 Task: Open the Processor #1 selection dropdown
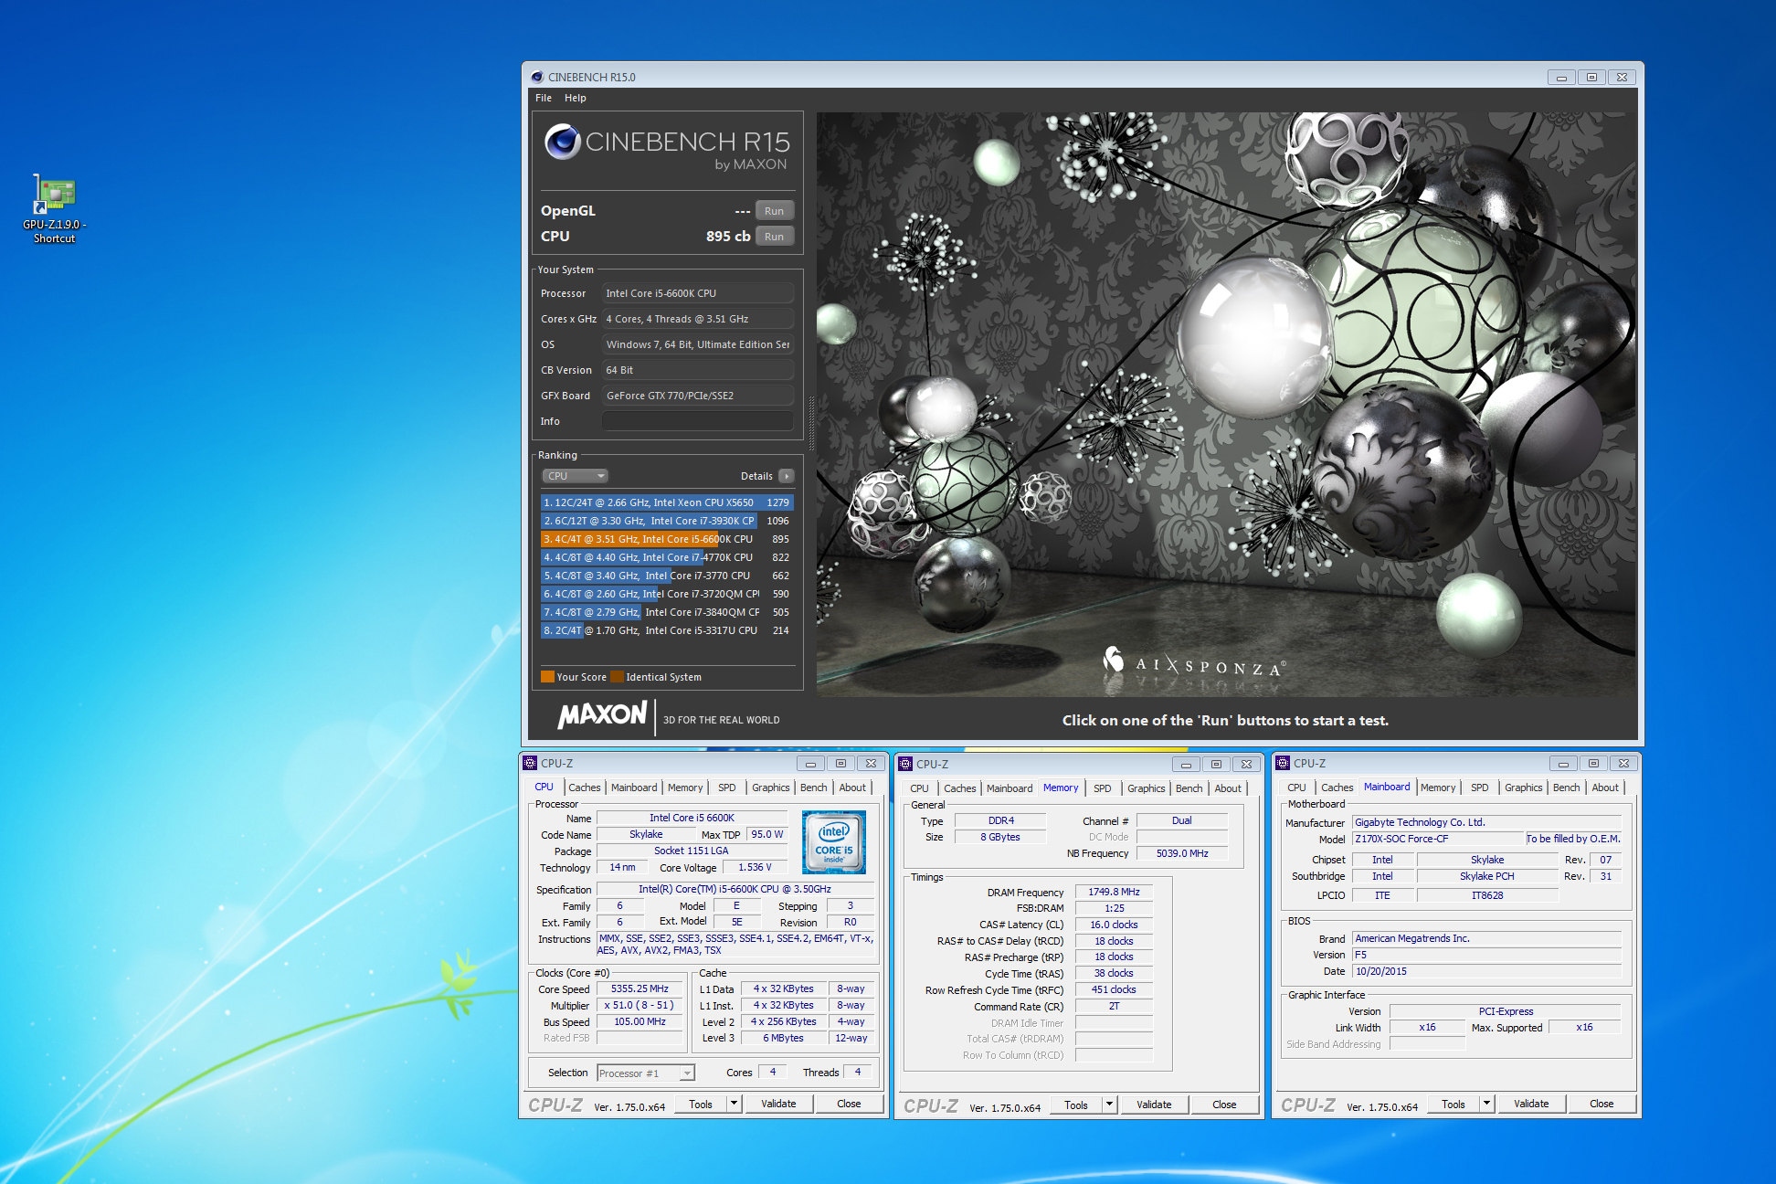[645, 1073]
